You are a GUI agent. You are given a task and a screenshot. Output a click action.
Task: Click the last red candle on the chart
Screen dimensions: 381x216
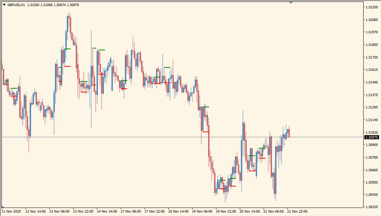point(289,133)
